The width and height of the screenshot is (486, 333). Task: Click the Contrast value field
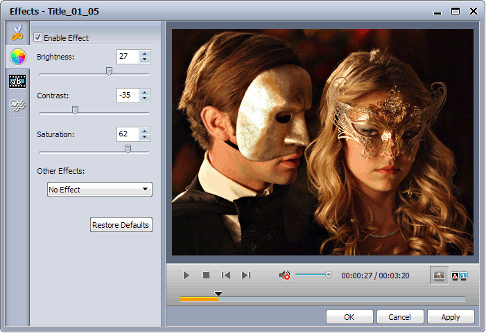tap(128, 96)
